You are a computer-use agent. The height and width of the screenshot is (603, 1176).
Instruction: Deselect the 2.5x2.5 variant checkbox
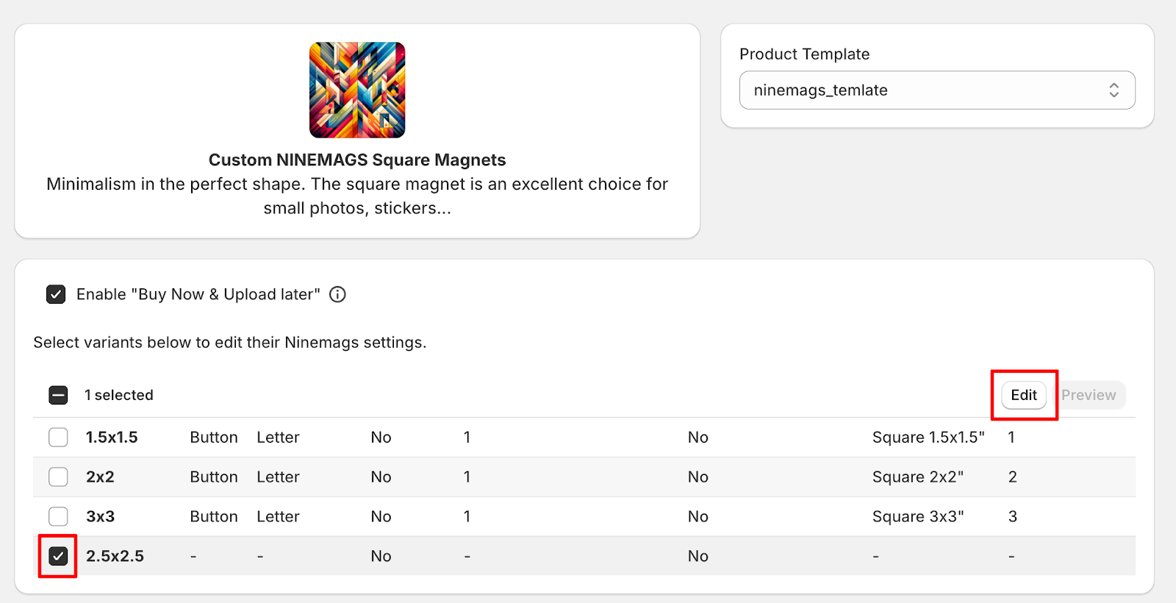pyautogui.click(x=58, y=557)
